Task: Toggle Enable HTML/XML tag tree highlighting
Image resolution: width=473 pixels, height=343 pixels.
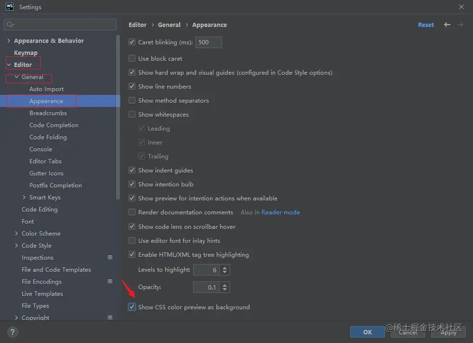Action: [x=132, y=254]
